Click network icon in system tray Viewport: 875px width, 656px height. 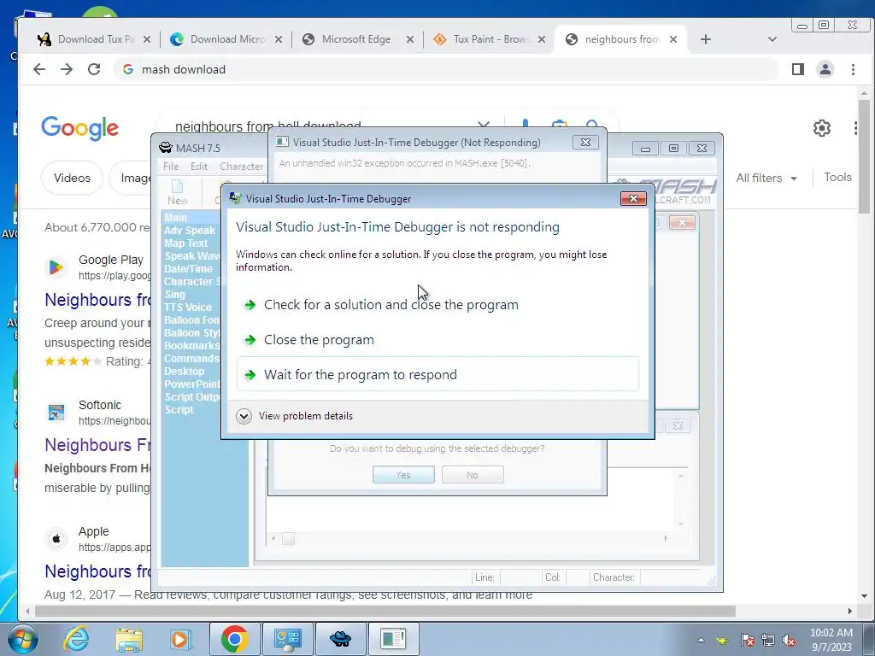[768, 641]
